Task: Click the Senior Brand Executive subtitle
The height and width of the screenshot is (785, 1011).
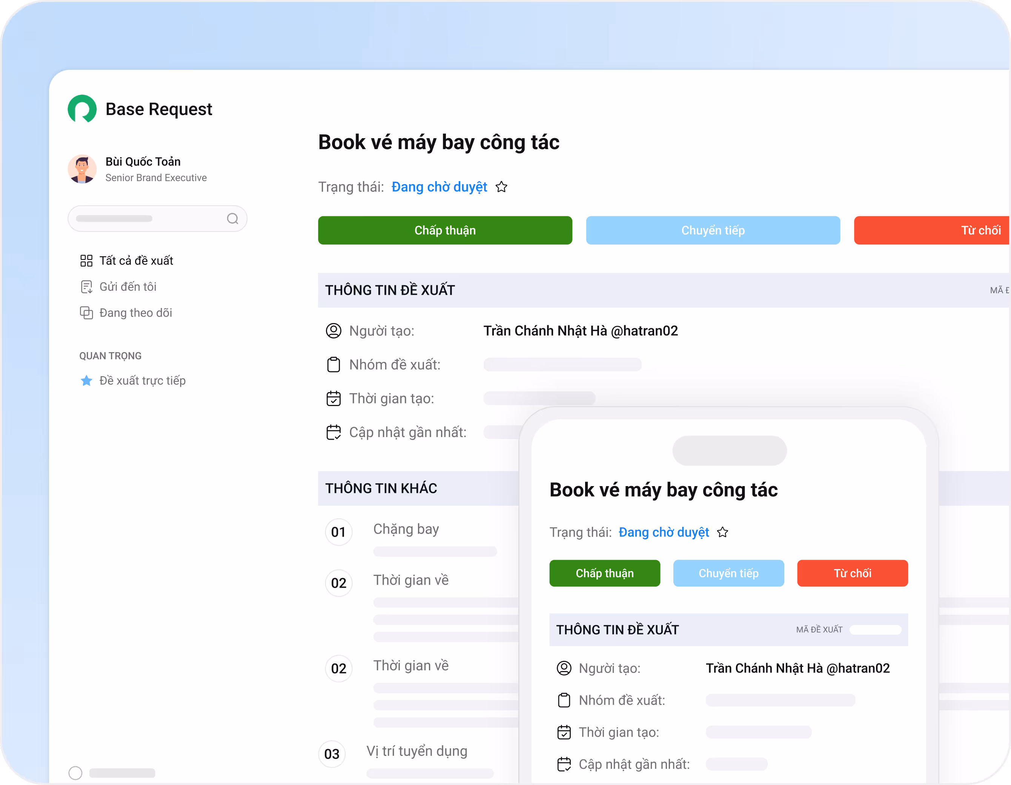Action: pos(156,178)
